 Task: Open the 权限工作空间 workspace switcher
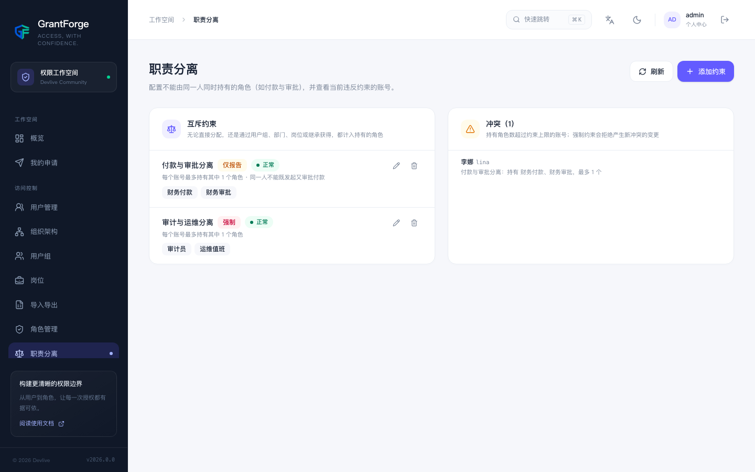pos(63,77)
